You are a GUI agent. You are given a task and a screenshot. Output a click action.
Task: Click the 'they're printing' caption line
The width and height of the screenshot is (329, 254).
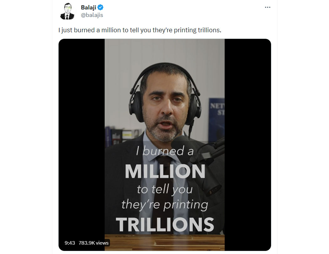pos(165,205)
